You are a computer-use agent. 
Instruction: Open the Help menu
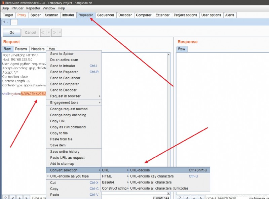pos(61,8)
